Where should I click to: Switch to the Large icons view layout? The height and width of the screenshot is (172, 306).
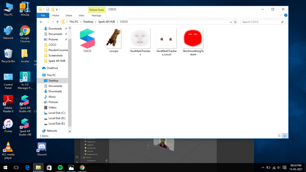[x=285, y=136]
